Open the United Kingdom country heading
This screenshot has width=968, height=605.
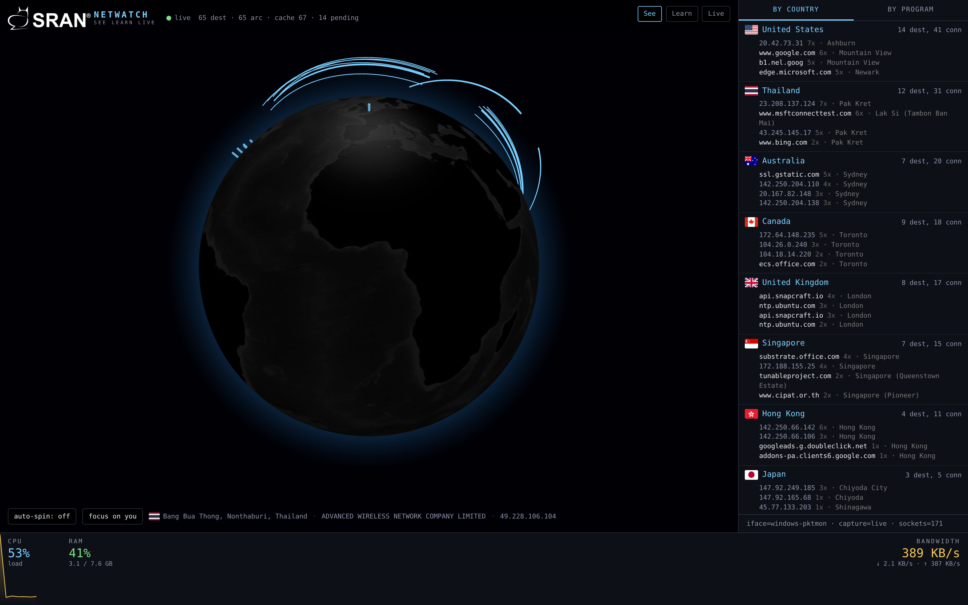[795, 283]
